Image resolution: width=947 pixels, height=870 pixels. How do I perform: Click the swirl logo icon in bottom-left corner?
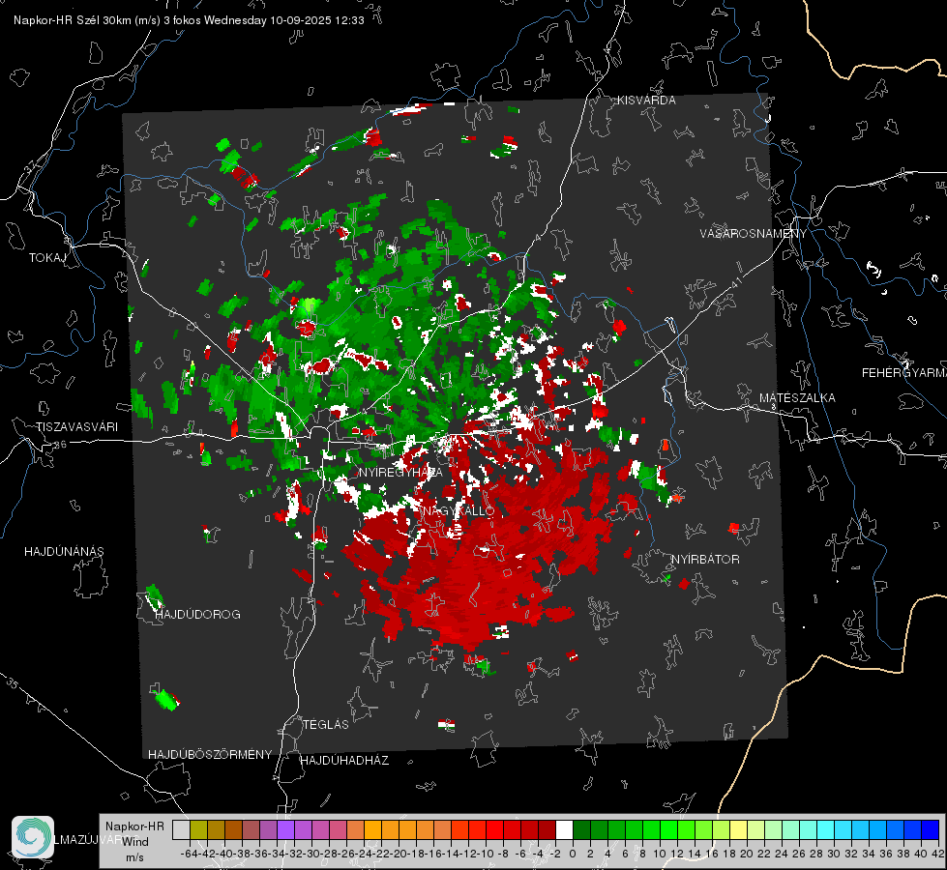[x=33, y=837]
